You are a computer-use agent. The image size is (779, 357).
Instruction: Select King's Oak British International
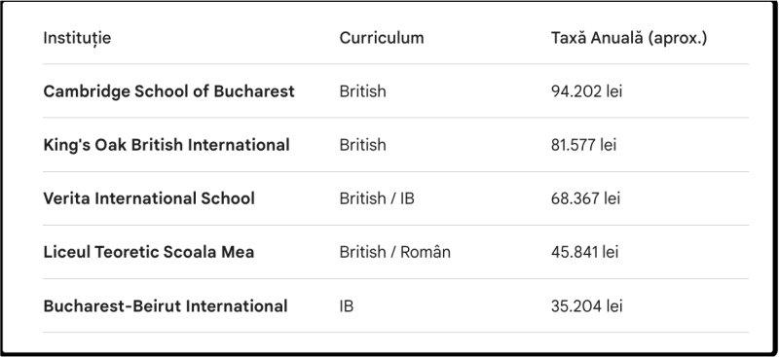(167, 145)
